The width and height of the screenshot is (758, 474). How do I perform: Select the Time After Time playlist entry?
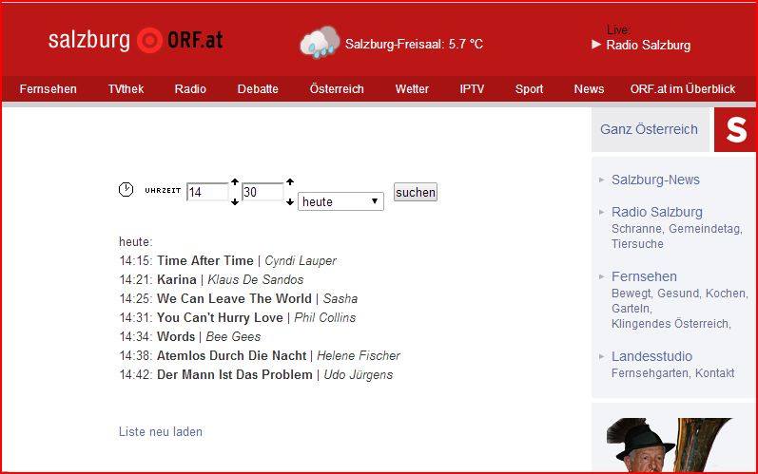point(227,260)
